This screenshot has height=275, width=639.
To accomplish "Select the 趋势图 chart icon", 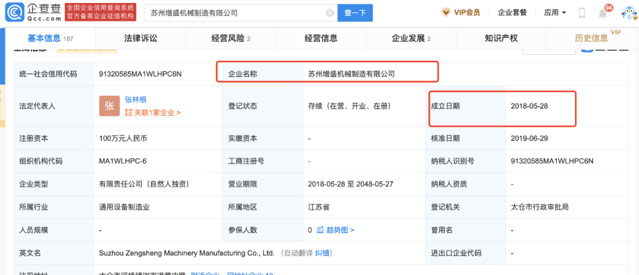I will pos(320,230).
